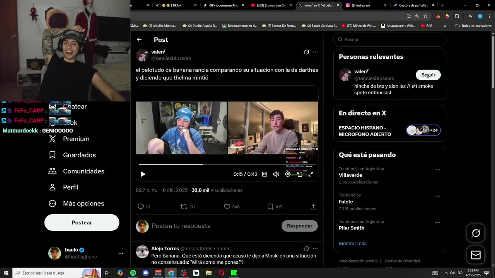Open Perfil in X sidebar

point(64,187)
